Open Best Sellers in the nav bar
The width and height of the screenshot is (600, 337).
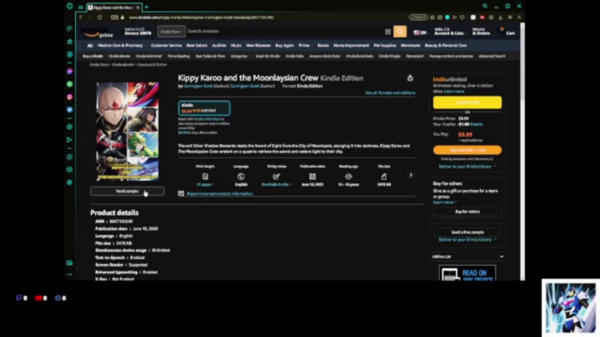click(197, 45)
